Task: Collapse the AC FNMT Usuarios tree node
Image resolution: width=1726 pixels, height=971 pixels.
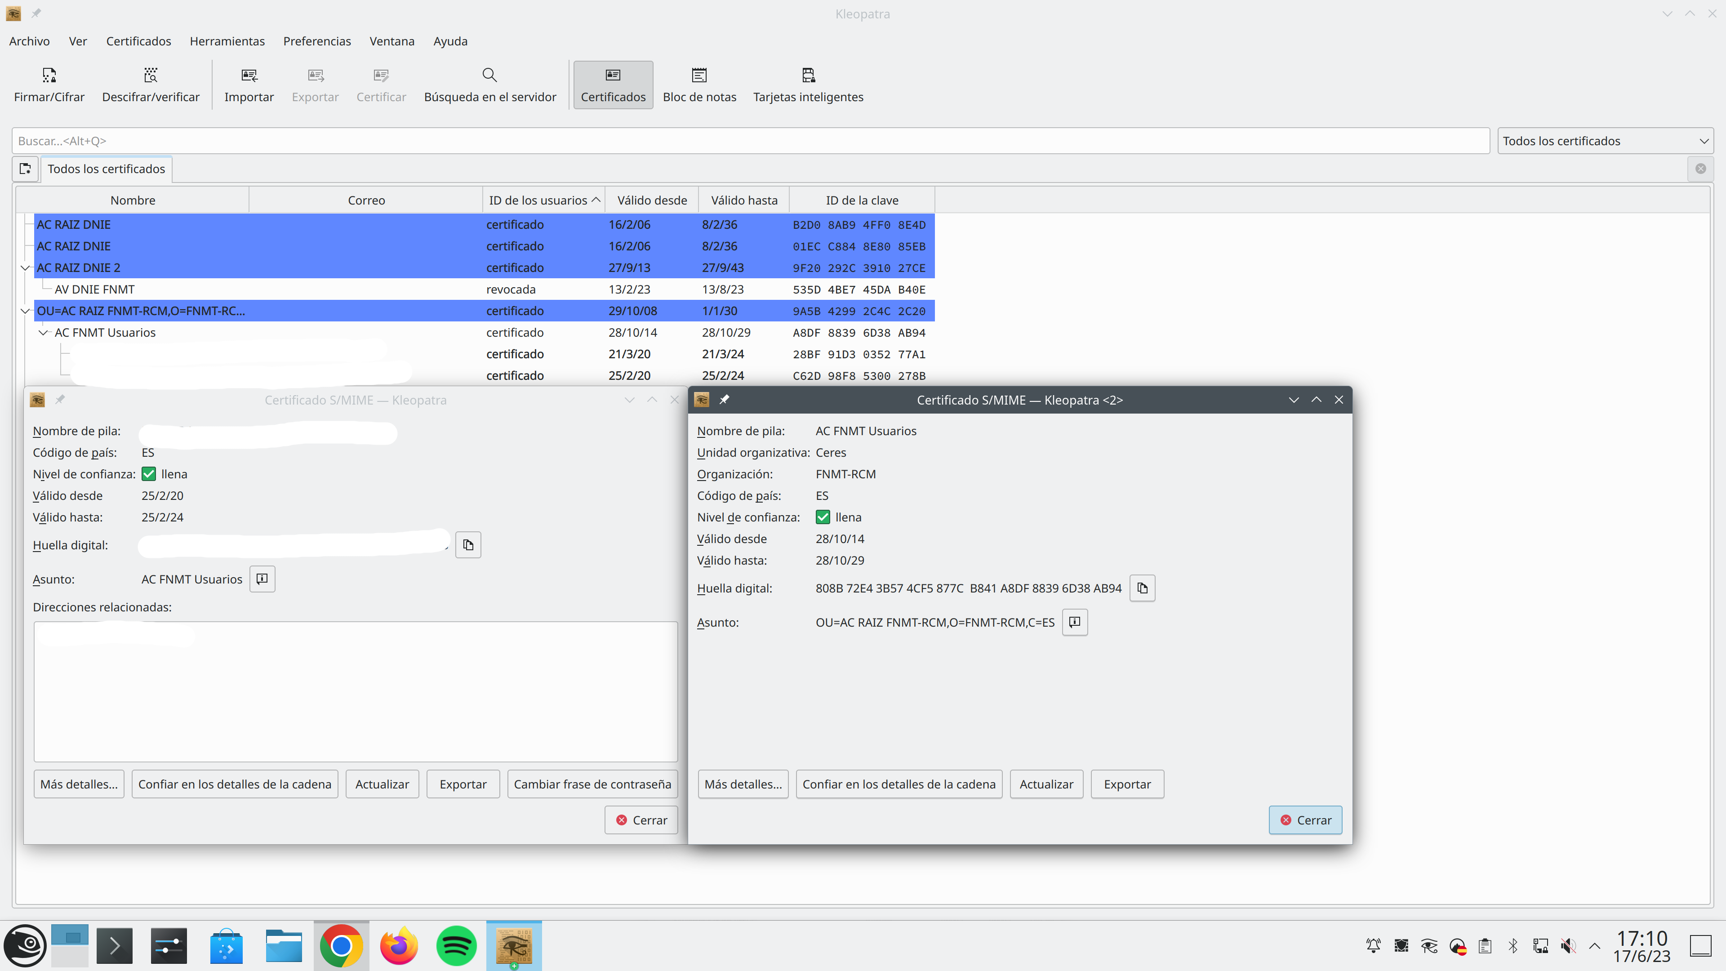Action: (44, 332)
